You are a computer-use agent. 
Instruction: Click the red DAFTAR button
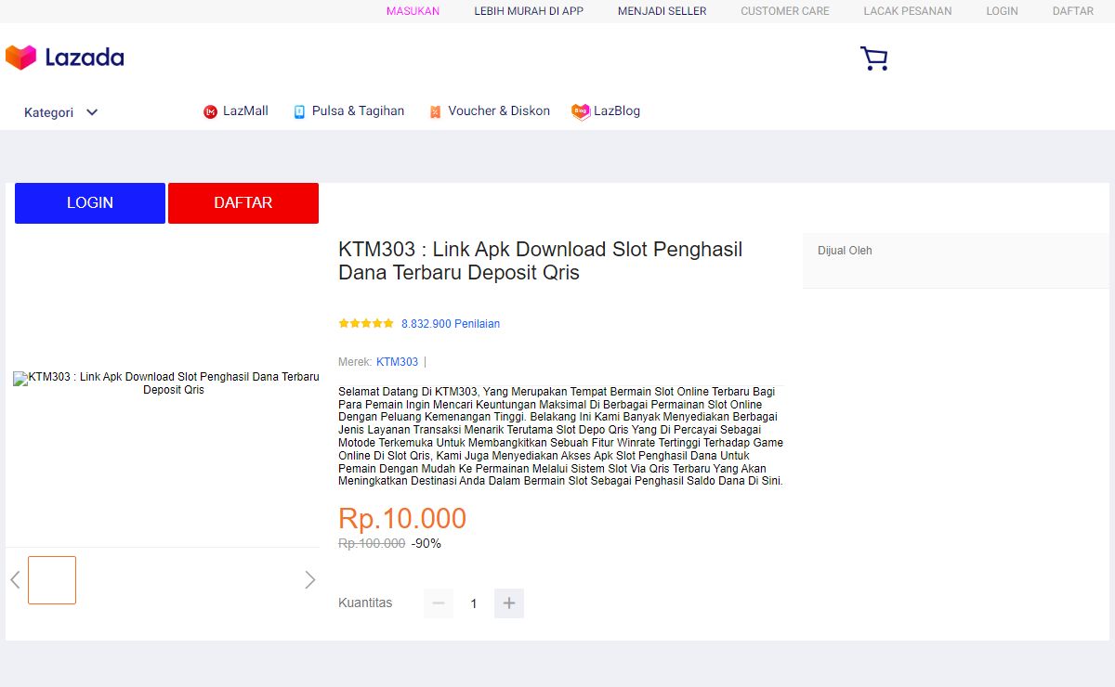click(x=243, y=203)
